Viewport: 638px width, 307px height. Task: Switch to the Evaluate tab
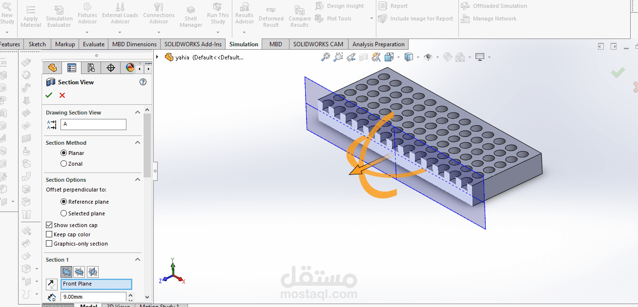click(x=94, y=44)
